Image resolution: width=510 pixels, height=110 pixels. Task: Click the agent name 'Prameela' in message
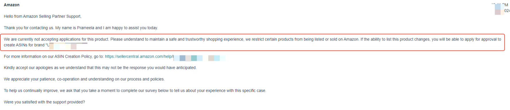point(85,28)
